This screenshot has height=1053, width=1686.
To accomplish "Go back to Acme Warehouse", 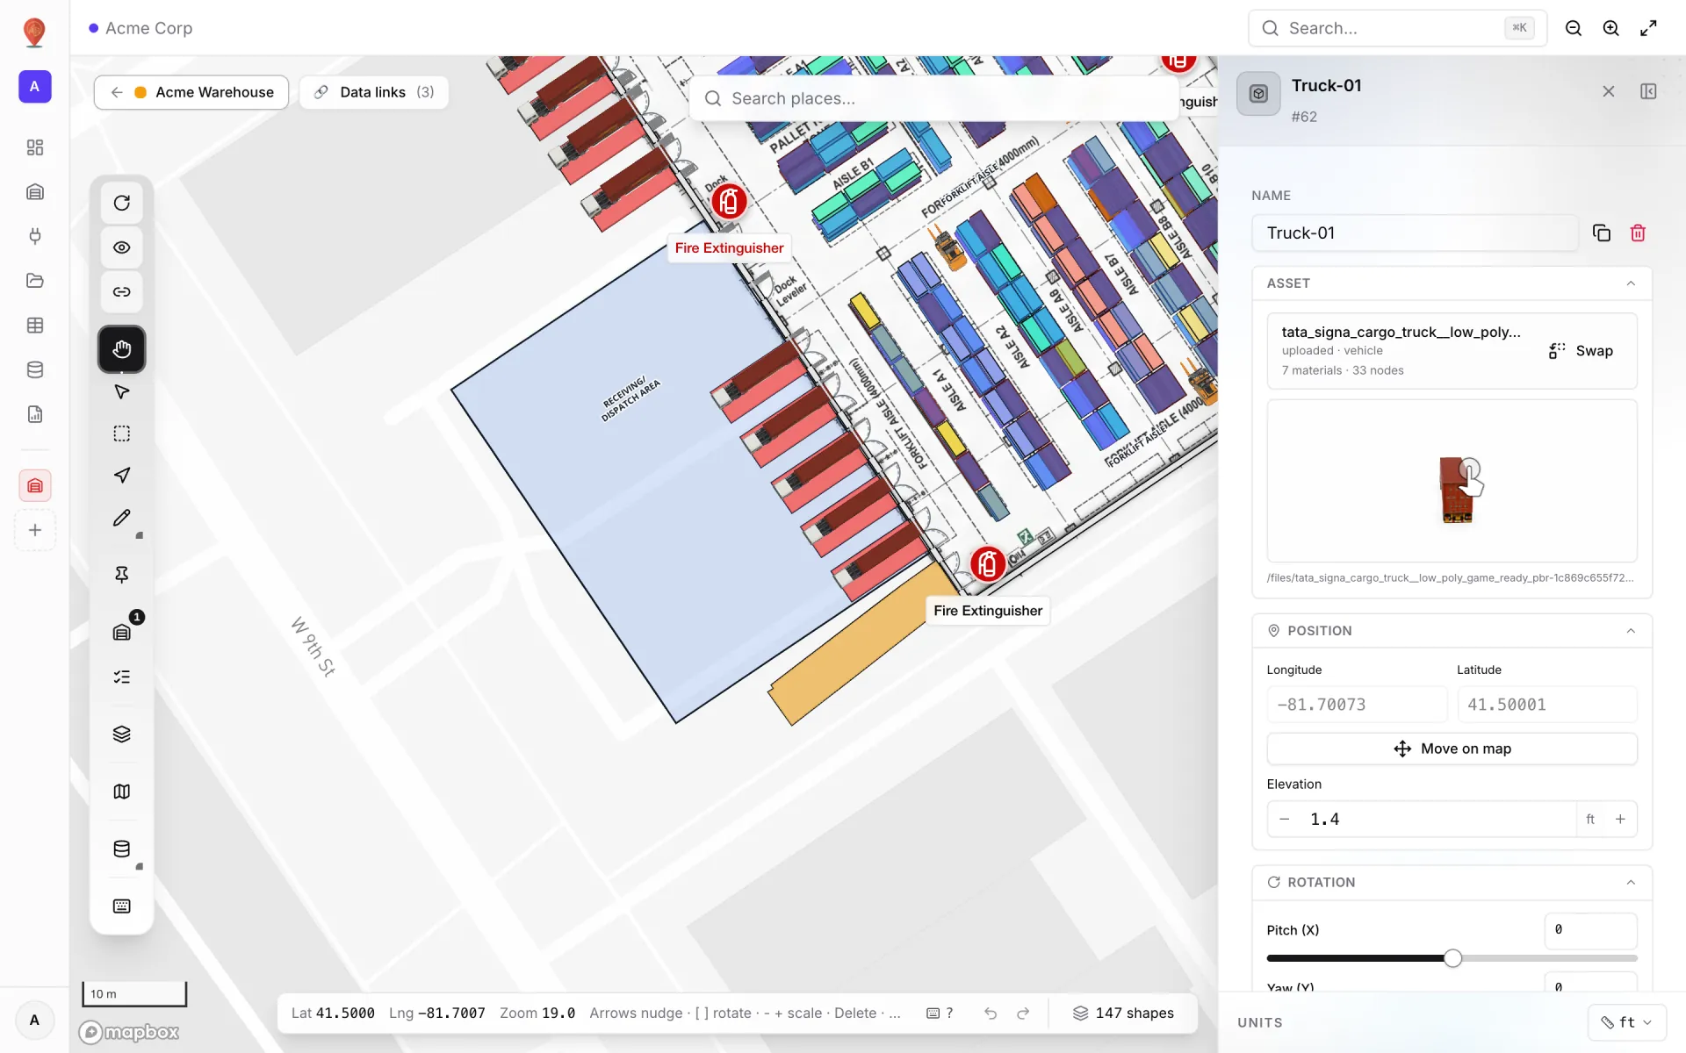I will coord(191,92).
